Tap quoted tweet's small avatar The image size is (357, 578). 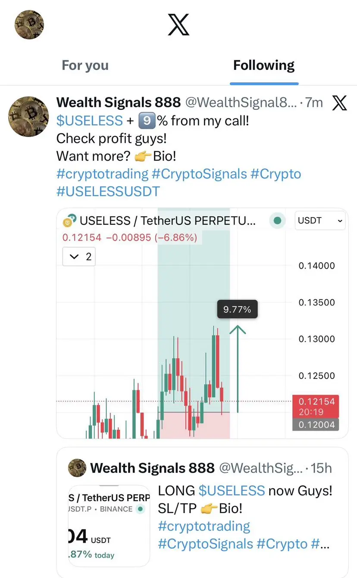click(78, 468)
